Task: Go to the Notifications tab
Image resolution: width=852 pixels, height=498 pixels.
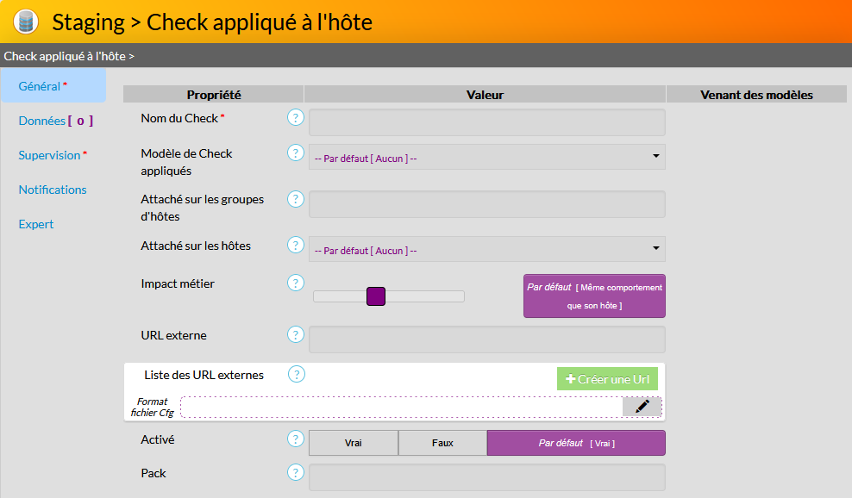Action: [53, 190]
